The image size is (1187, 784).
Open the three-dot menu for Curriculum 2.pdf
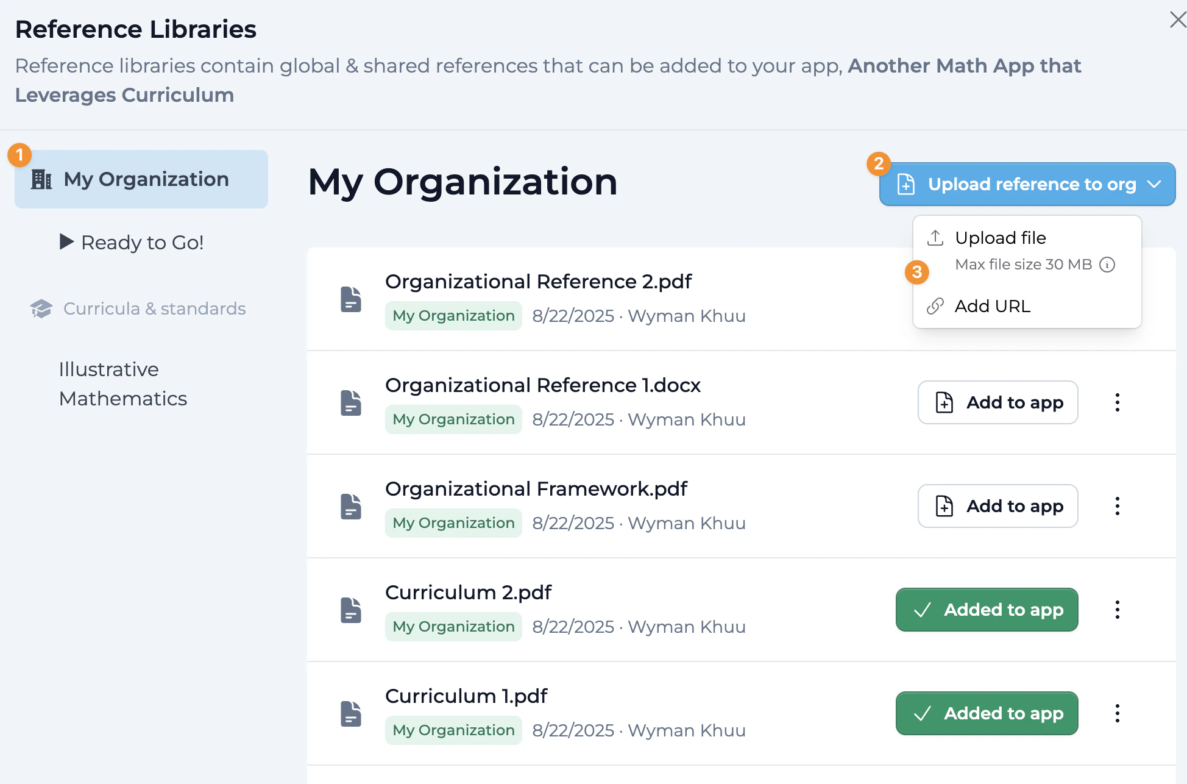click(x=1118, y=610)
